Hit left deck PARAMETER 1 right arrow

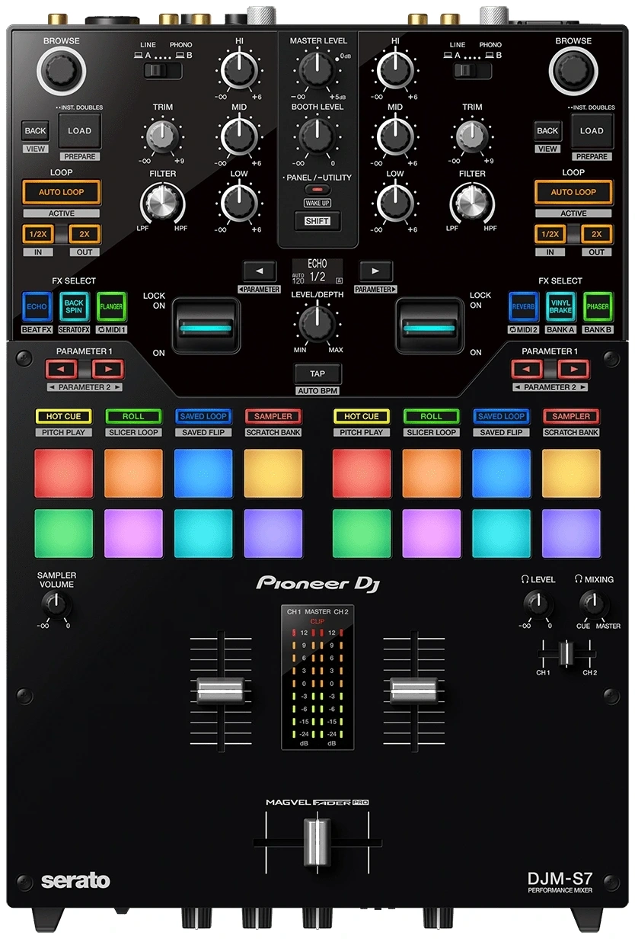[107, 370]
